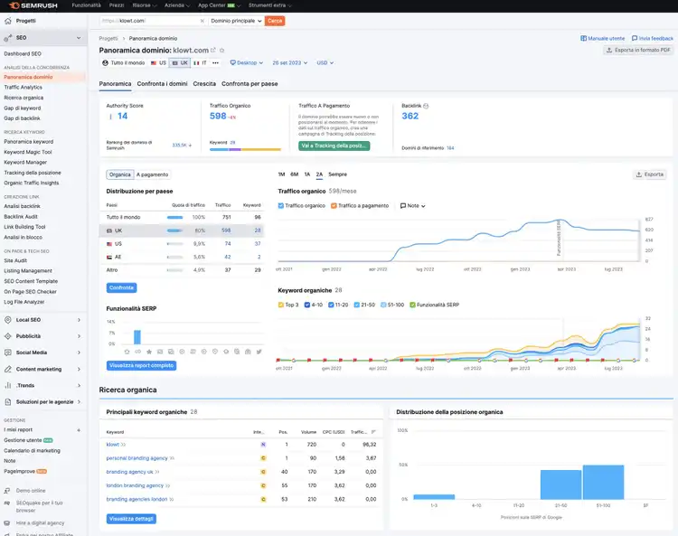Open Risorse top menu

tap(145, 5)
